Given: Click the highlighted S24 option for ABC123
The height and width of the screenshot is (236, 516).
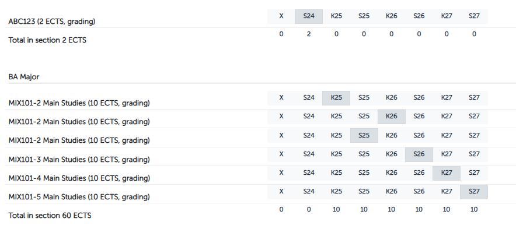Looking at the screenshot, I should point(309,16).
